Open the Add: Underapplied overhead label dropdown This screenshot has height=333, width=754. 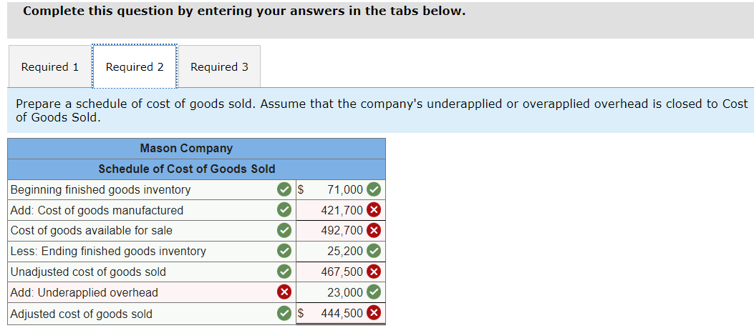(x=142, y=292)
